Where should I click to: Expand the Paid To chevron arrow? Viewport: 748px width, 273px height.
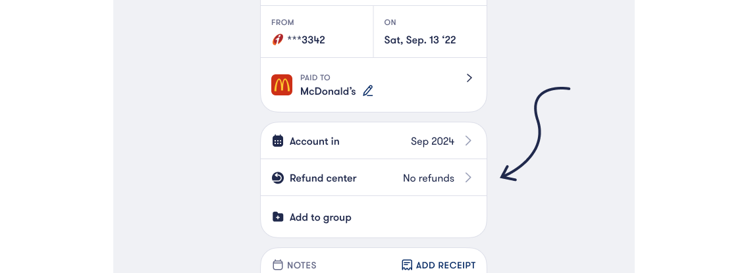pos(469,78)
